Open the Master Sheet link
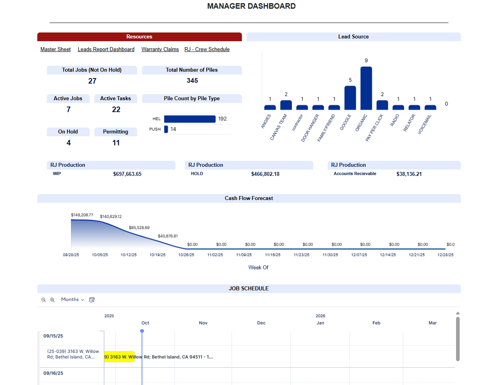 tap(56, 50)
